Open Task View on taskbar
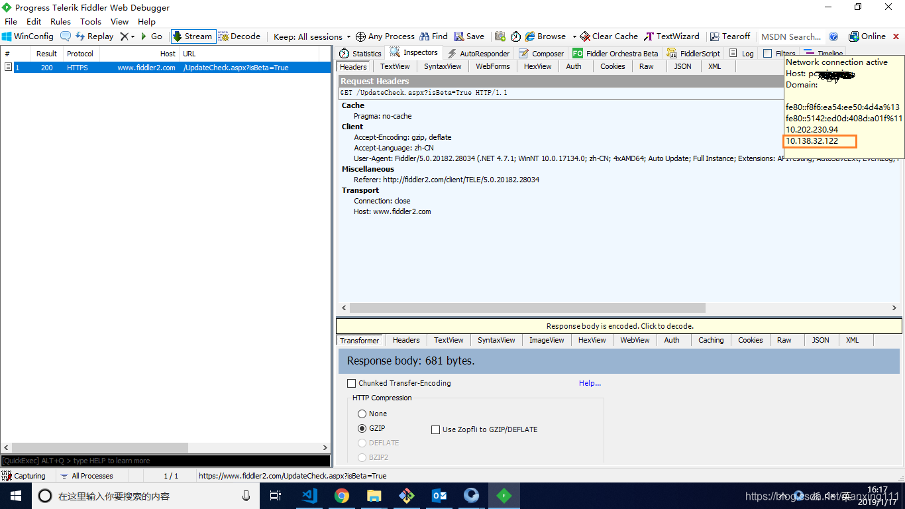The image size is (905, 509). (276, 496)
